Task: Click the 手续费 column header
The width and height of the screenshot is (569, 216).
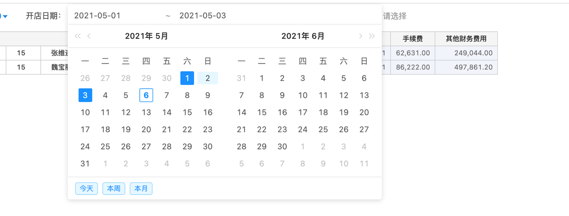Action: pos(412,39)
